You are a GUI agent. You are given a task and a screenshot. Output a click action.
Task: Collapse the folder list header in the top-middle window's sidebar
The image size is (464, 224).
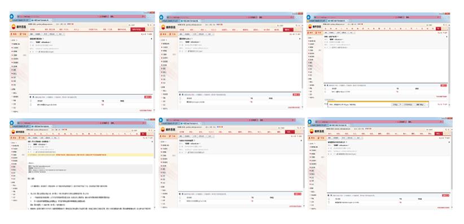click(163, 40)
